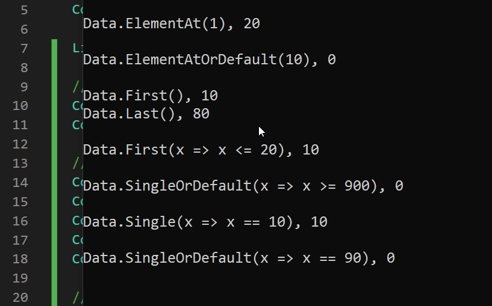
Task: Click the Data.ElementAtOrDefault(10), 0 output line
Action: pos(210,60)
